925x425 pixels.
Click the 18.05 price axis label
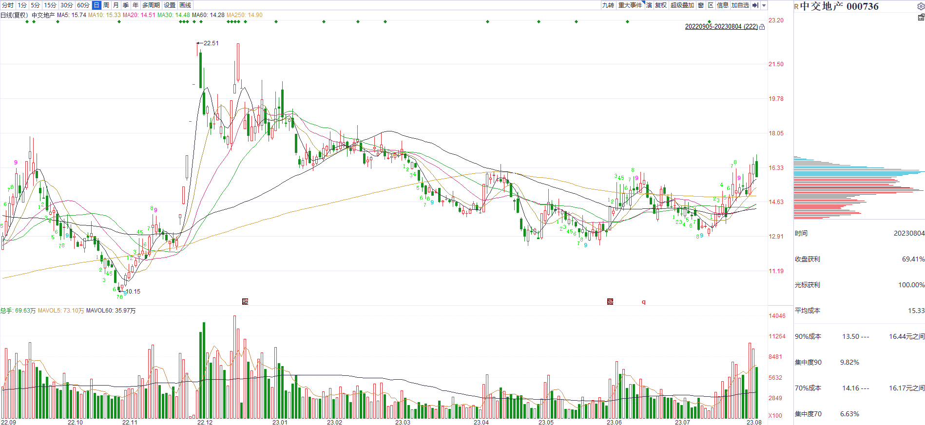776,133
